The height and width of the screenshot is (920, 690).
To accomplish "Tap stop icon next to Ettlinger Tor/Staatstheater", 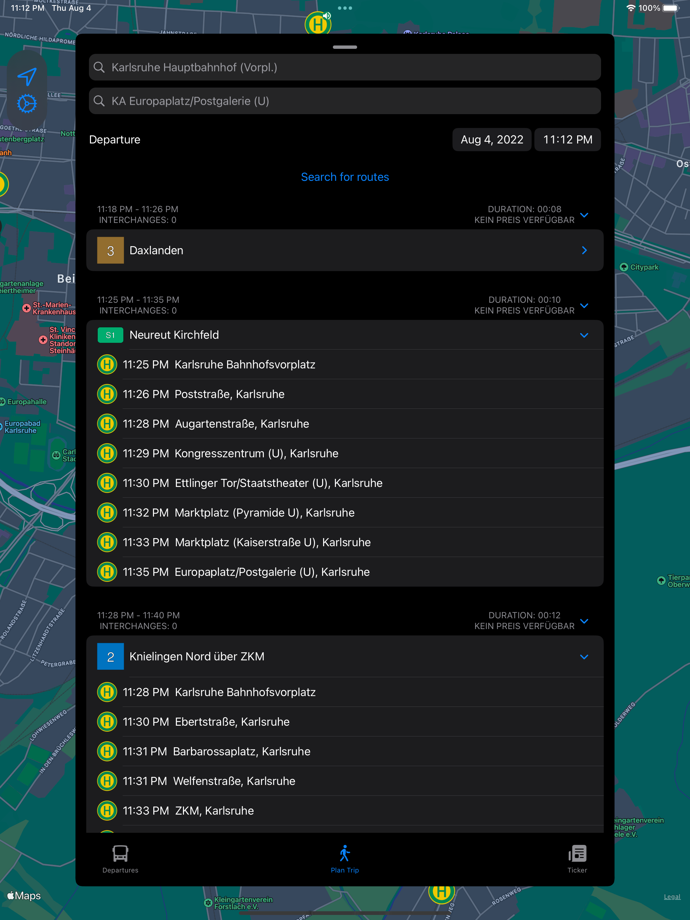I will pos(107,483).
